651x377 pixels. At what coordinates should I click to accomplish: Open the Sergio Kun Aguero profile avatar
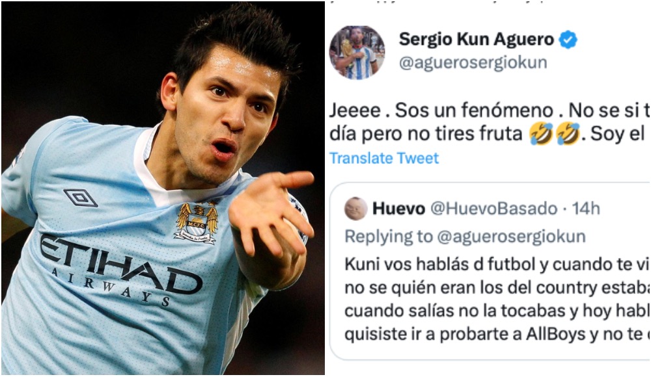point(357,52)
